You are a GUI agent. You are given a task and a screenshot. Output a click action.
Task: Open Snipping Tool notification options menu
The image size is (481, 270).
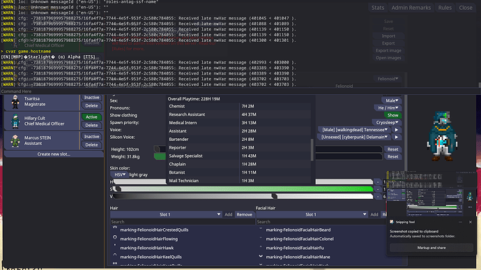pyautogui.click(x=460, y=222)
